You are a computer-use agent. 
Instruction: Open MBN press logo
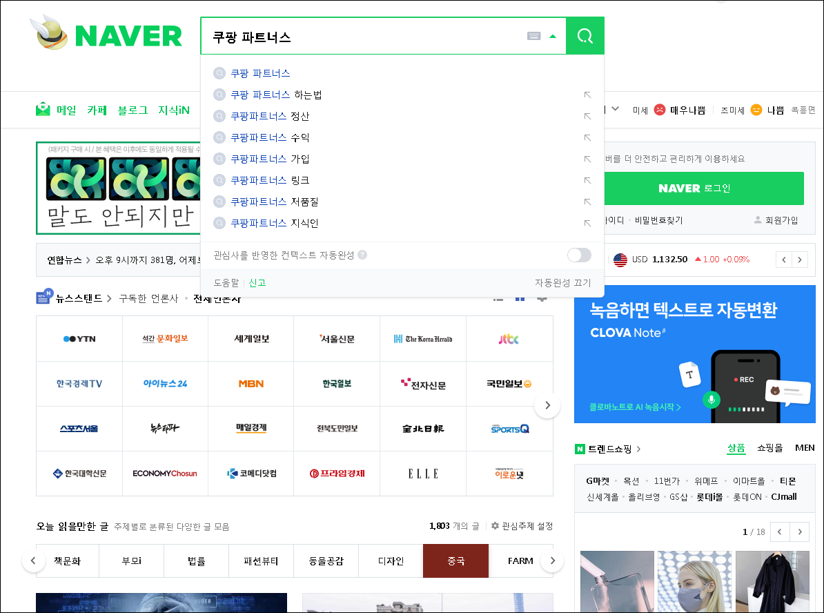[251, 384]
